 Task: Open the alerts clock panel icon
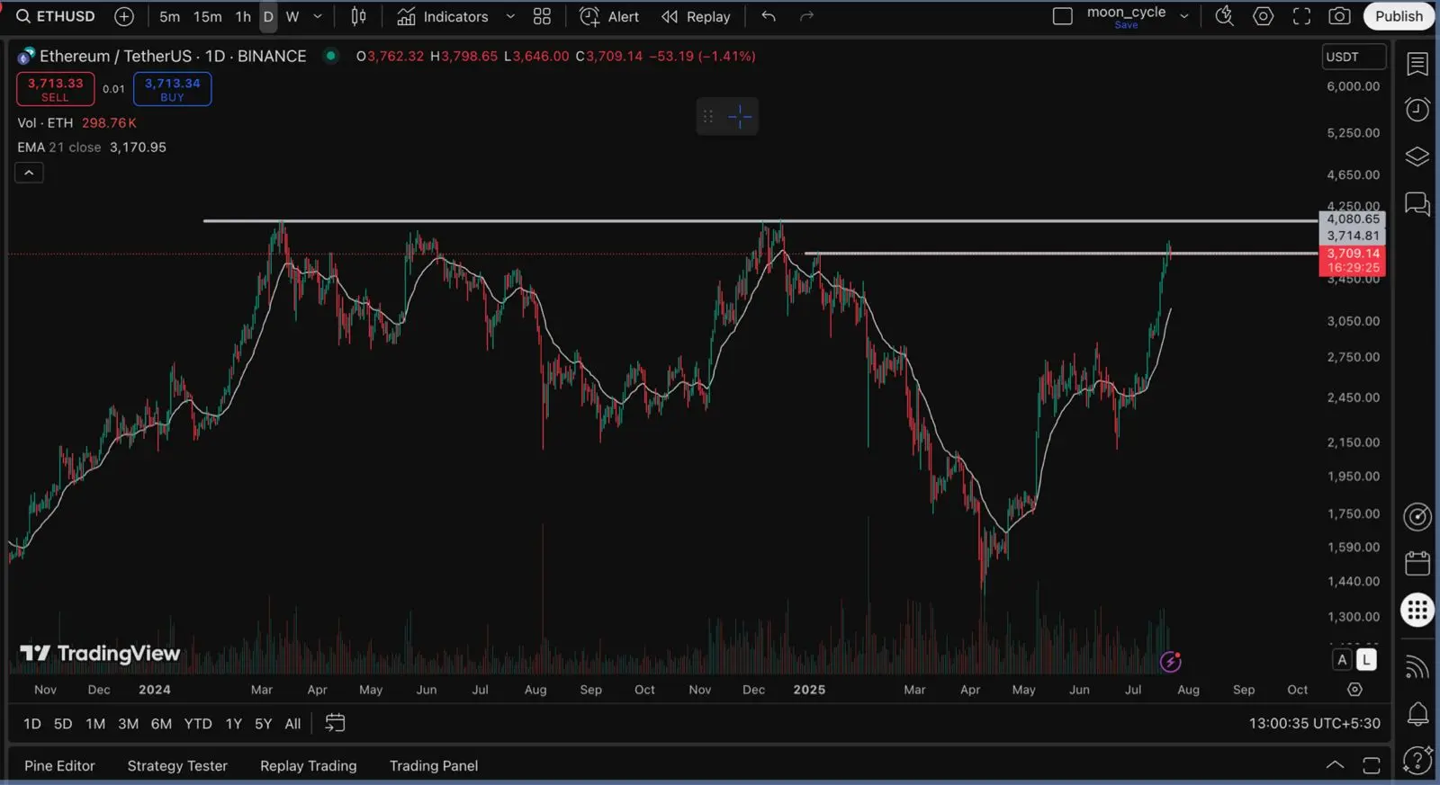(x=1417, y=110)
